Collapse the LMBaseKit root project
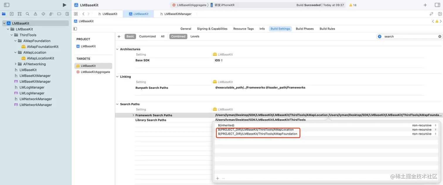Viewport: 443px width, 185px height. tap(4, 23)
